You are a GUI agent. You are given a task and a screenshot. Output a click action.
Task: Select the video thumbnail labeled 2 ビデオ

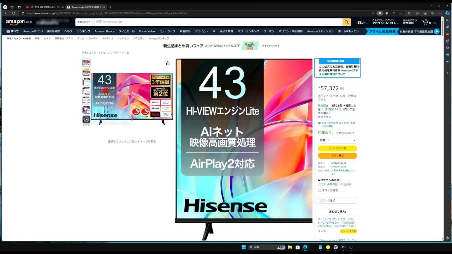point(86,120)
